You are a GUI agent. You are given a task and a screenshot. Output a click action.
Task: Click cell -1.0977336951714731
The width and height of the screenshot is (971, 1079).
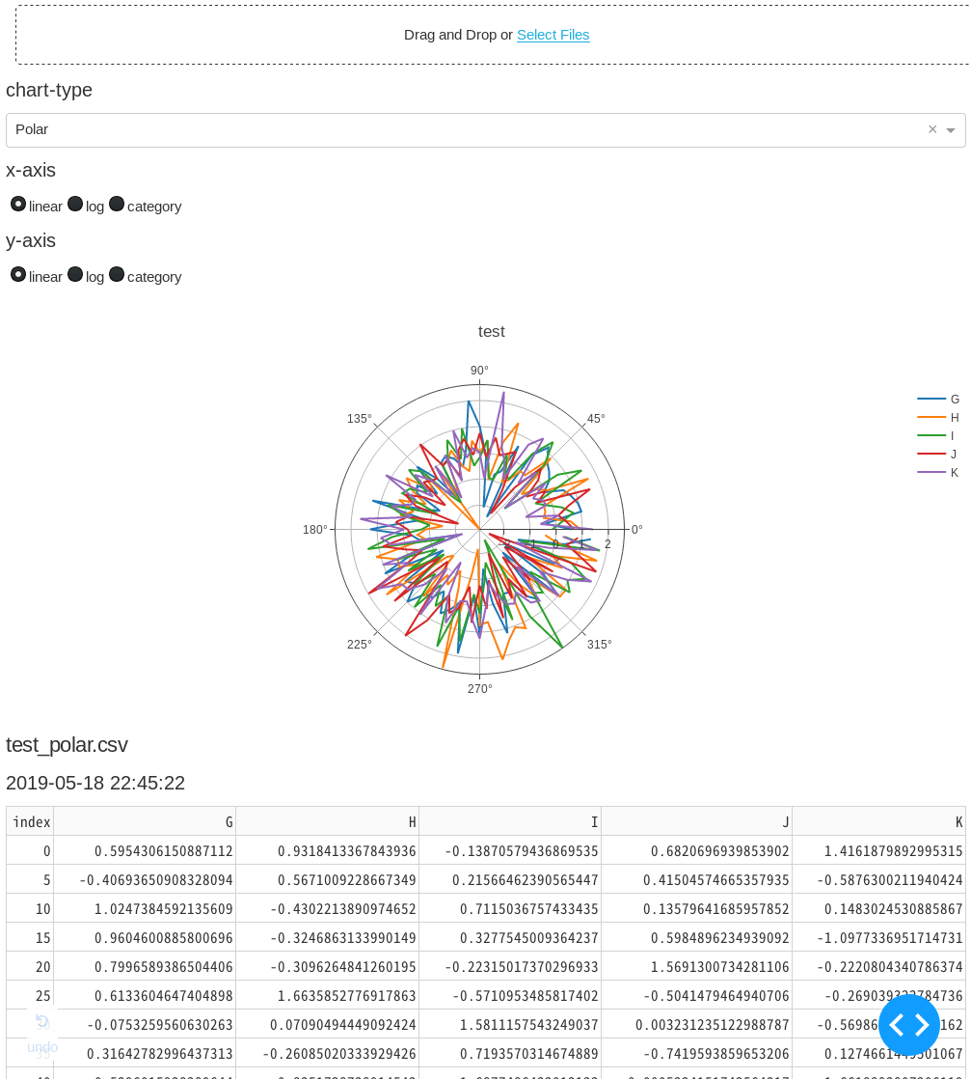(x=878, y=937)
